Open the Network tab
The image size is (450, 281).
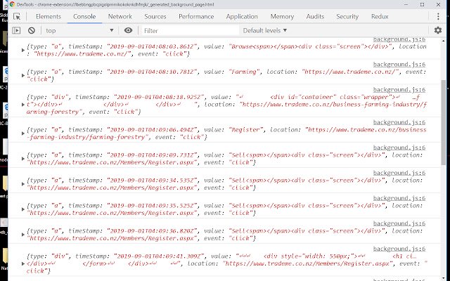[120, 17]
